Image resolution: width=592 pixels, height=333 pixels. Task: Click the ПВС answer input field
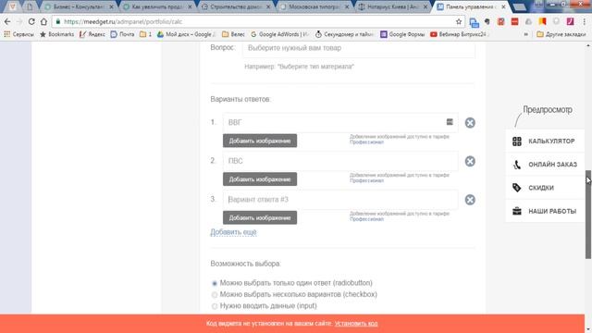pos(340,161)
